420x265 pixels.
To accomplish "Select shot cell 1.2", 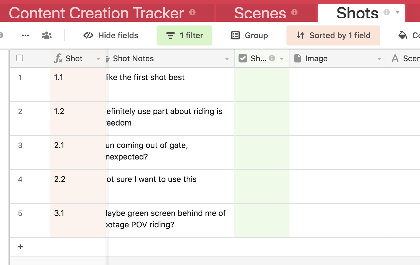I will coord(78,119).
